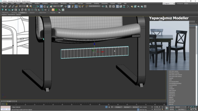Activate the Select Object tool
The height and width of the screenshot is (111, 198).
(28, 6)
